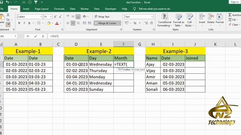Open the Borders dropdown arrow
This screenshot has height=135, width=241.
[x=43, y=23]
